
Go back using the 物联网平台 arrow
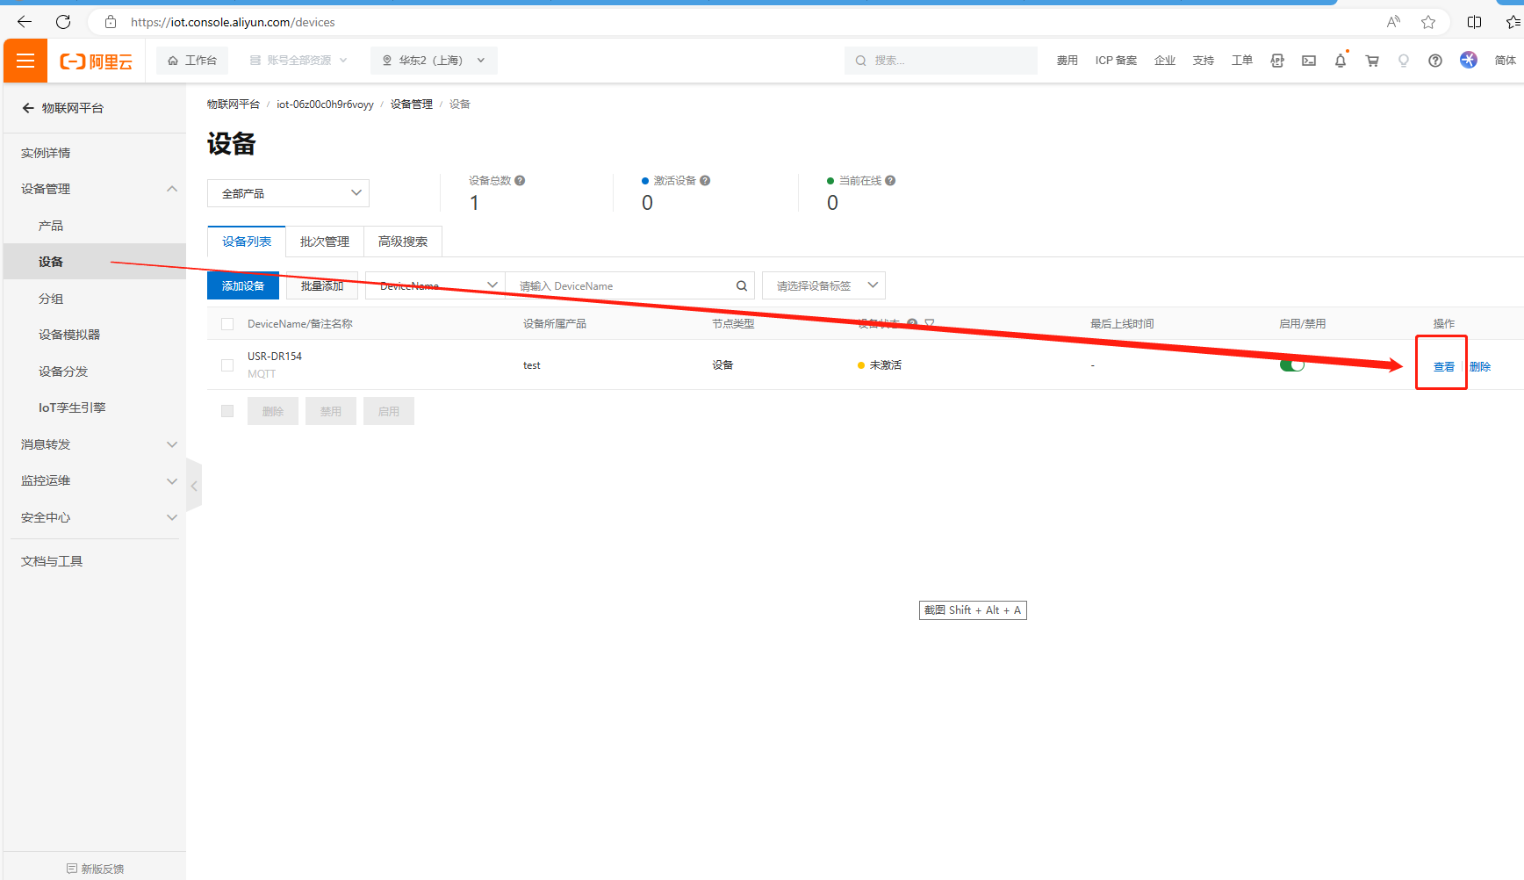pos(28,108)
